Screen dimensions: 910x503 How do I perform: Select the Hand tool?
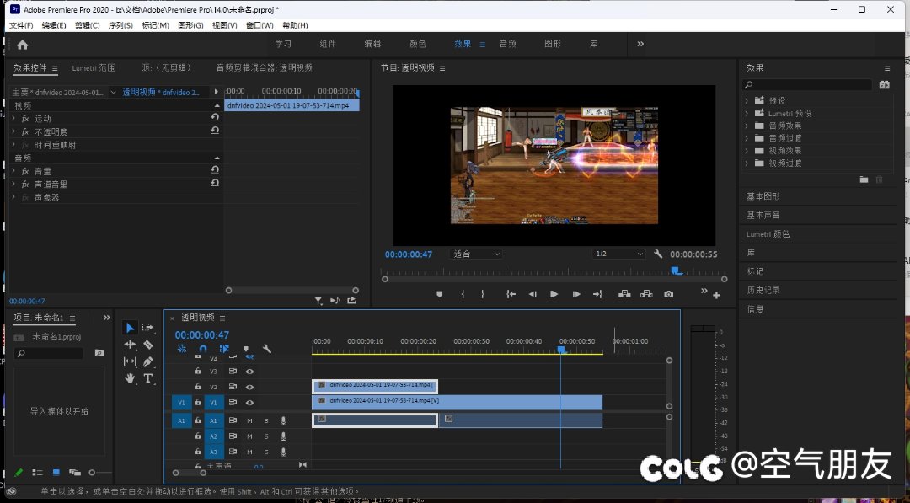[x=130, y=379]
